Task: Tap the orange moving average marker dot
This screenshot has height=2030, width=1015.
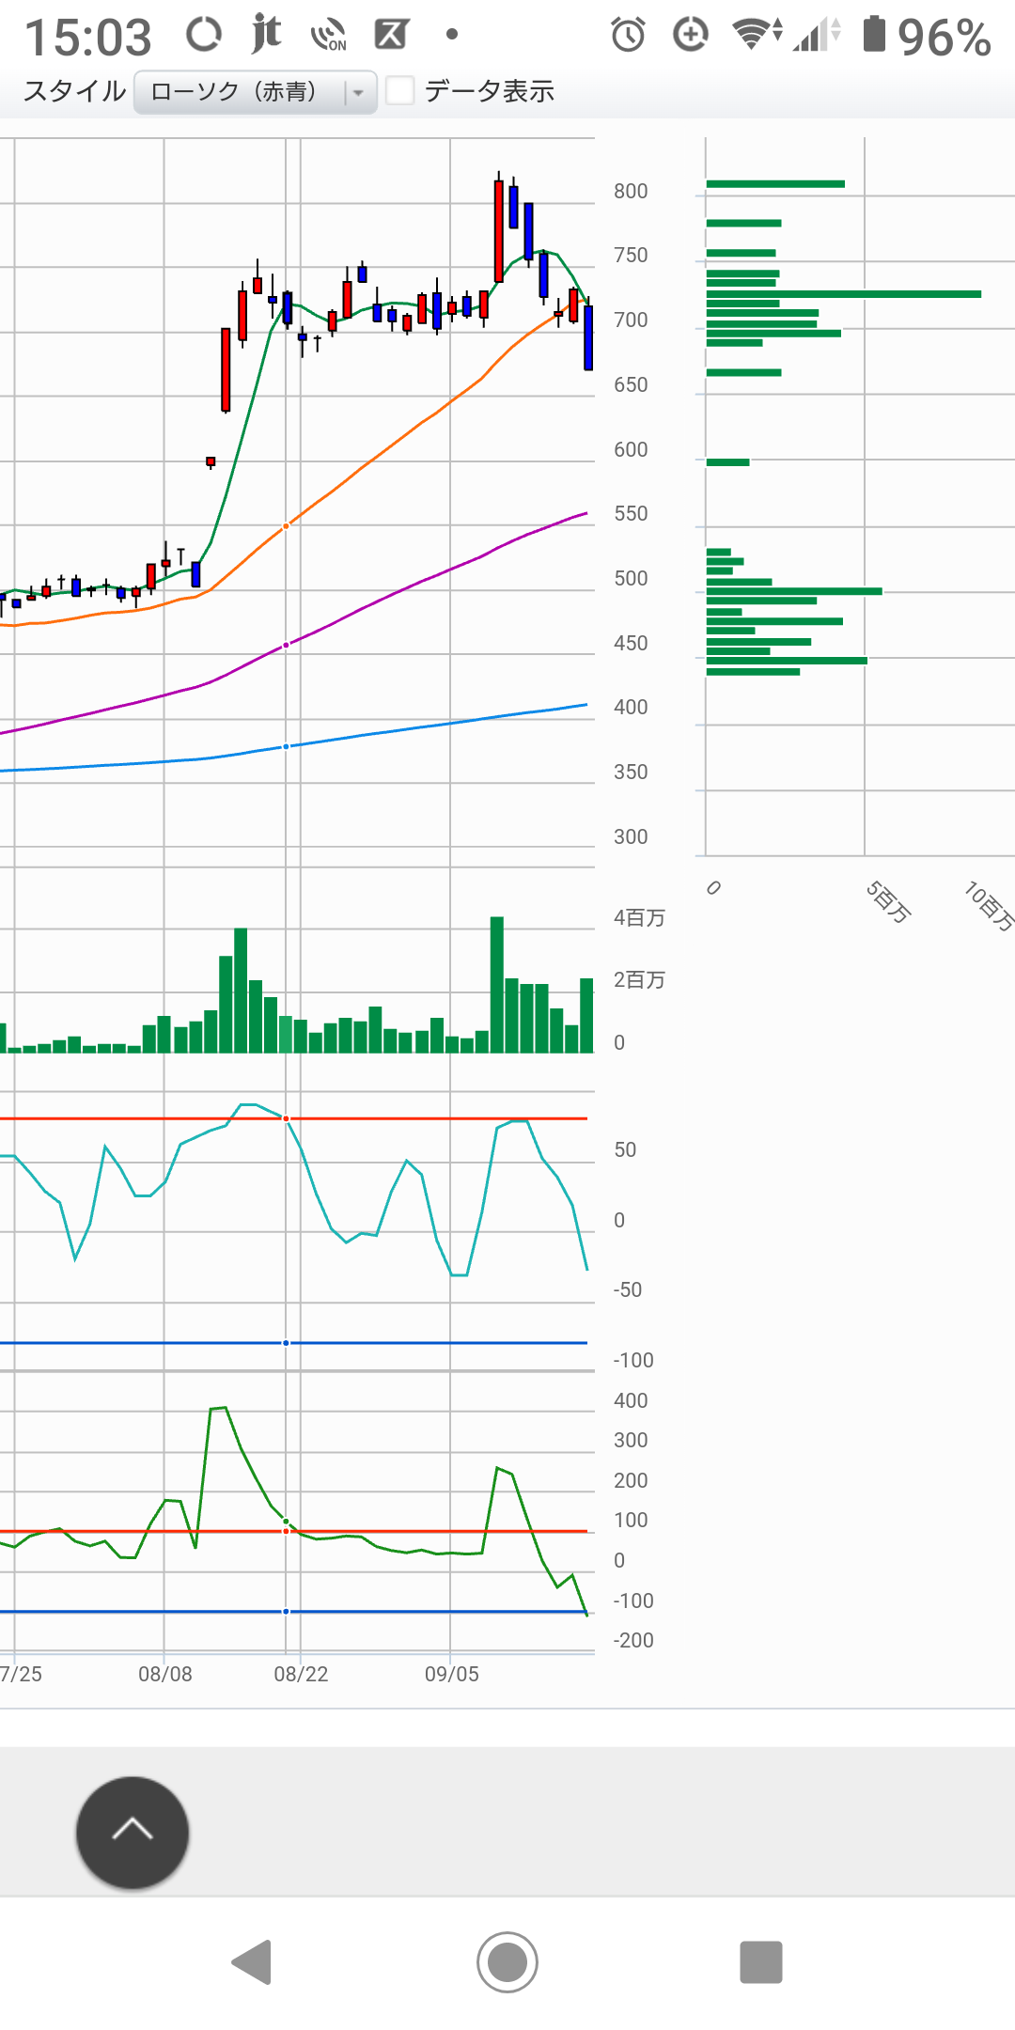Action: [x=286, y=526]
